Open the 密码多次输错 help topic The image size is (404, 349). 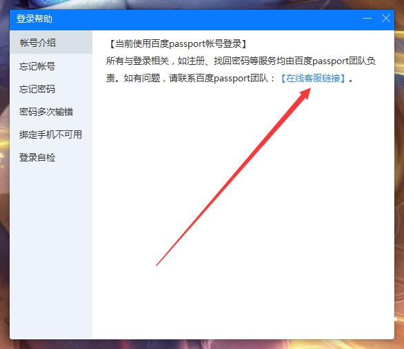pos(51,112)
